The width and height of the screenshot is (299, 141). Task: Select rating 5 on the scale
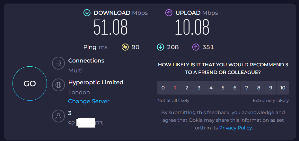click(223, 88)
